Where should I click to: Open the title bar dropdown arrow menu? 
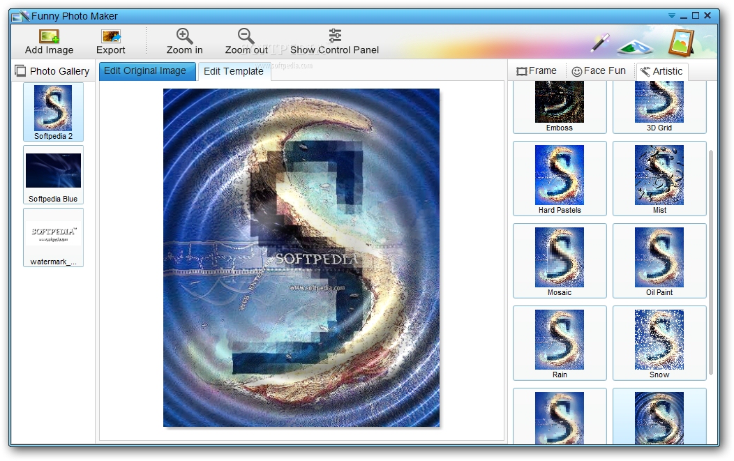point(672,16)
